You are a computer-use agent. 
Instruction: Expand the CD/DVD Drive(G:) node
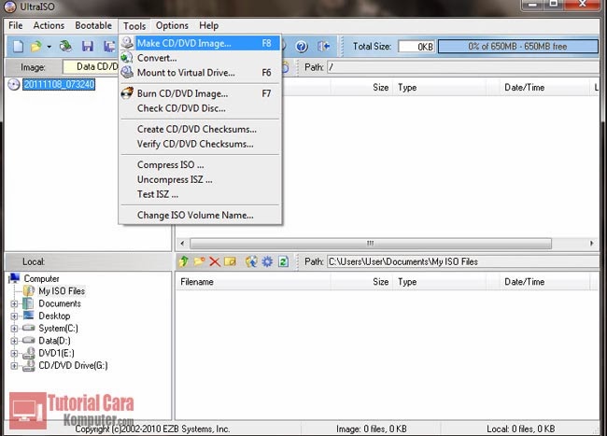point(14,366)
